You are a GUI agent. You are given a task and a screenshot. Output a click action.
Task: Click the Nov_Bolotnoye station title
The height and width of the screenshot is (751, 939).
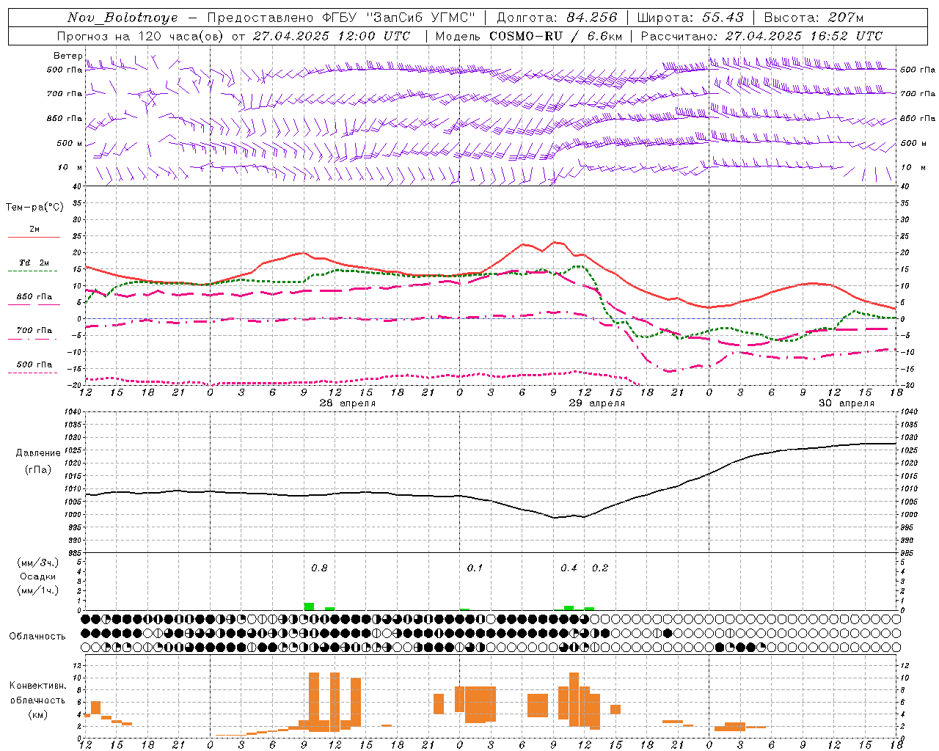[123, 18]
